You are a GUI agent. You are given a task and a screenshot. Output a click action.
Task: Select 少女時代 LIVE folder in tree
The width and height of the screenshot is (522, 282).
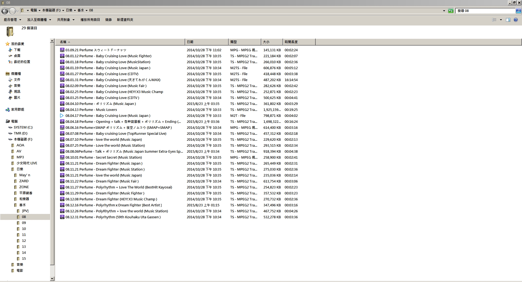click(27, 163)
